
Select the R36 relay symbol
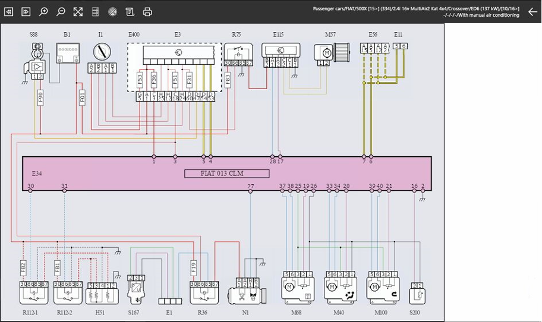pos(204,293)
